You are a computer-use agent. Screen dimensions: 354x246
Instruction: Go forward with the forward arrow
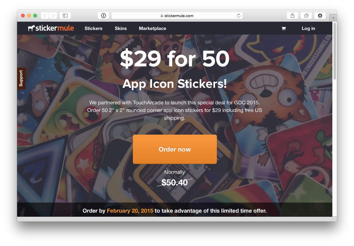point(53,16)
